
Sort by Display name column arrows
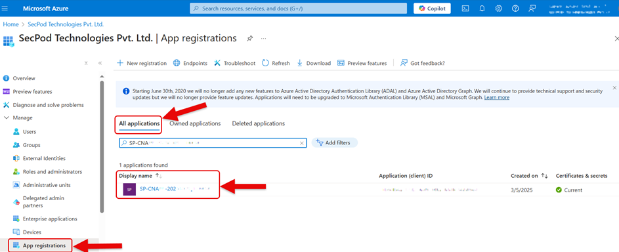pyautogui.click(x=158, y=176)
